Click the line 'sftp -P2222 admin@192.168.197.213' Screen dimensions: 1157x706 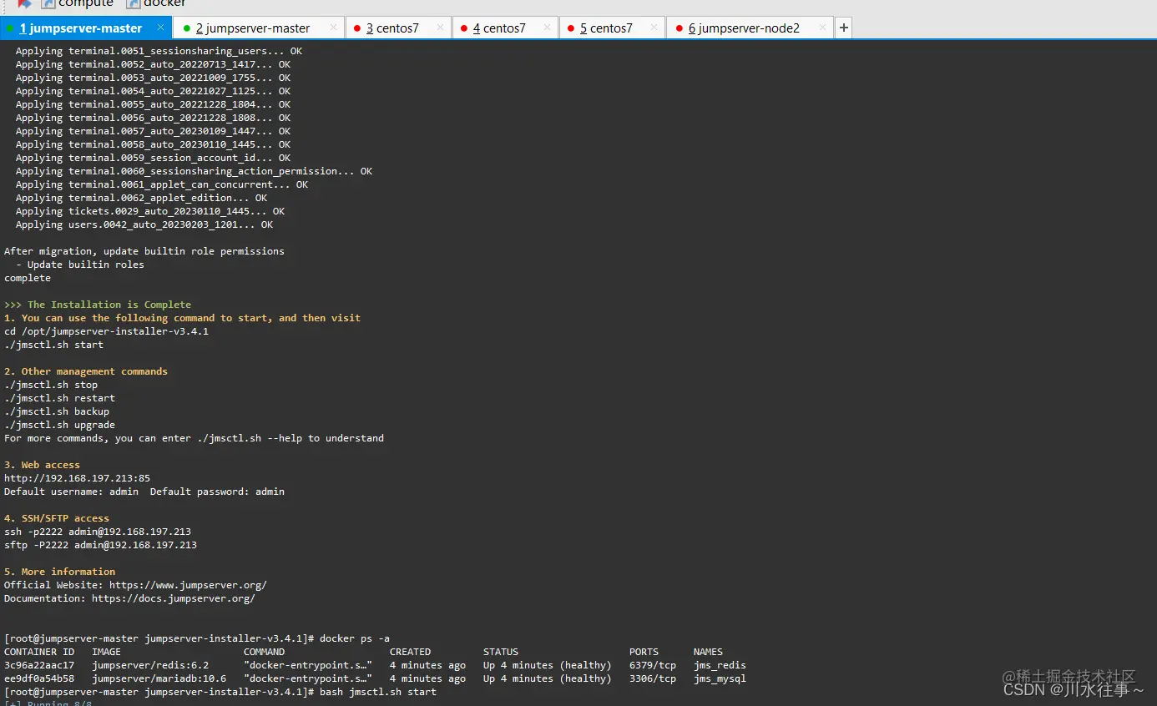100,545
